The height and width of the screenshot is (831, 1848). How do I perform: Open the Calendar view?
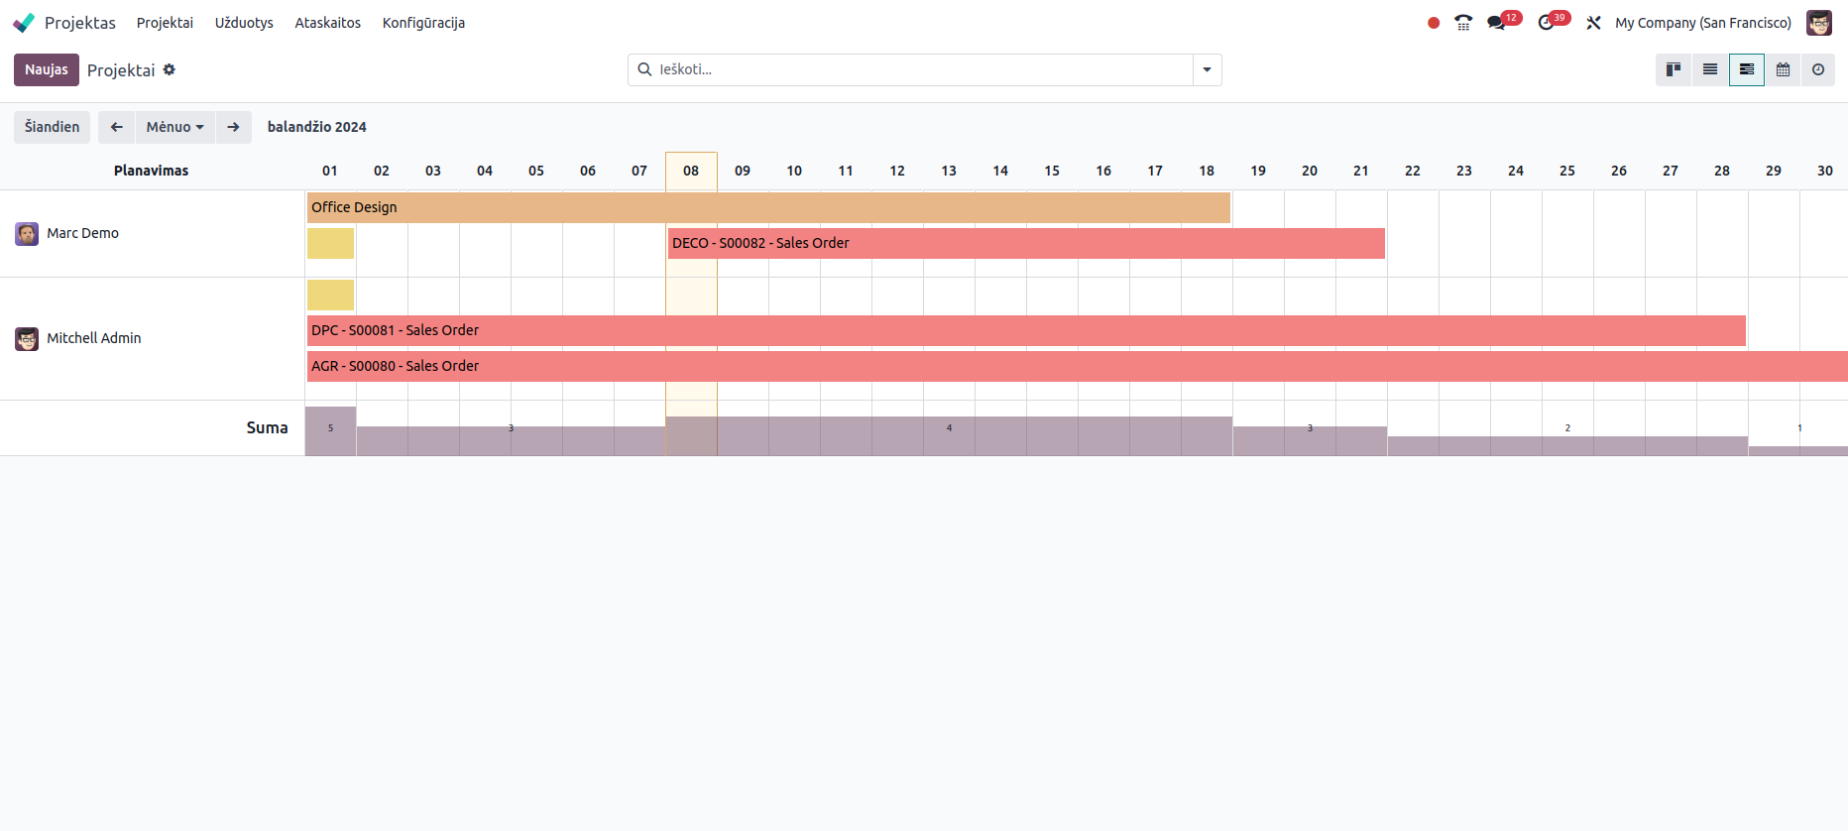(x=1783, y=69)
